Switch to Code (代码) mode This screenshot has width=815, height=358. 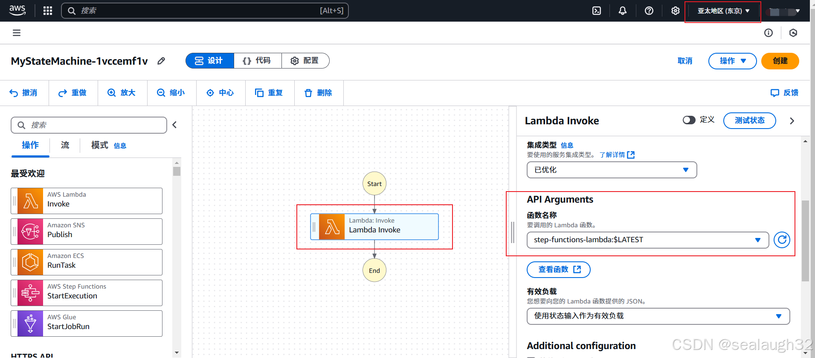pos(258,61)
